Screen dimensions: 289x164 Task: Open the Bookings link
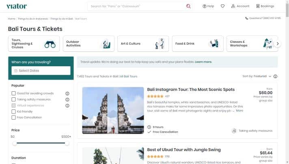click(x=265, y=6)
